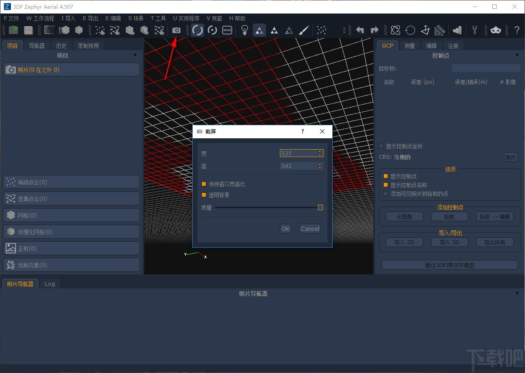Activate the WASD navigation mode
Viewport: 525px width, 373px height.
[227, 30]
